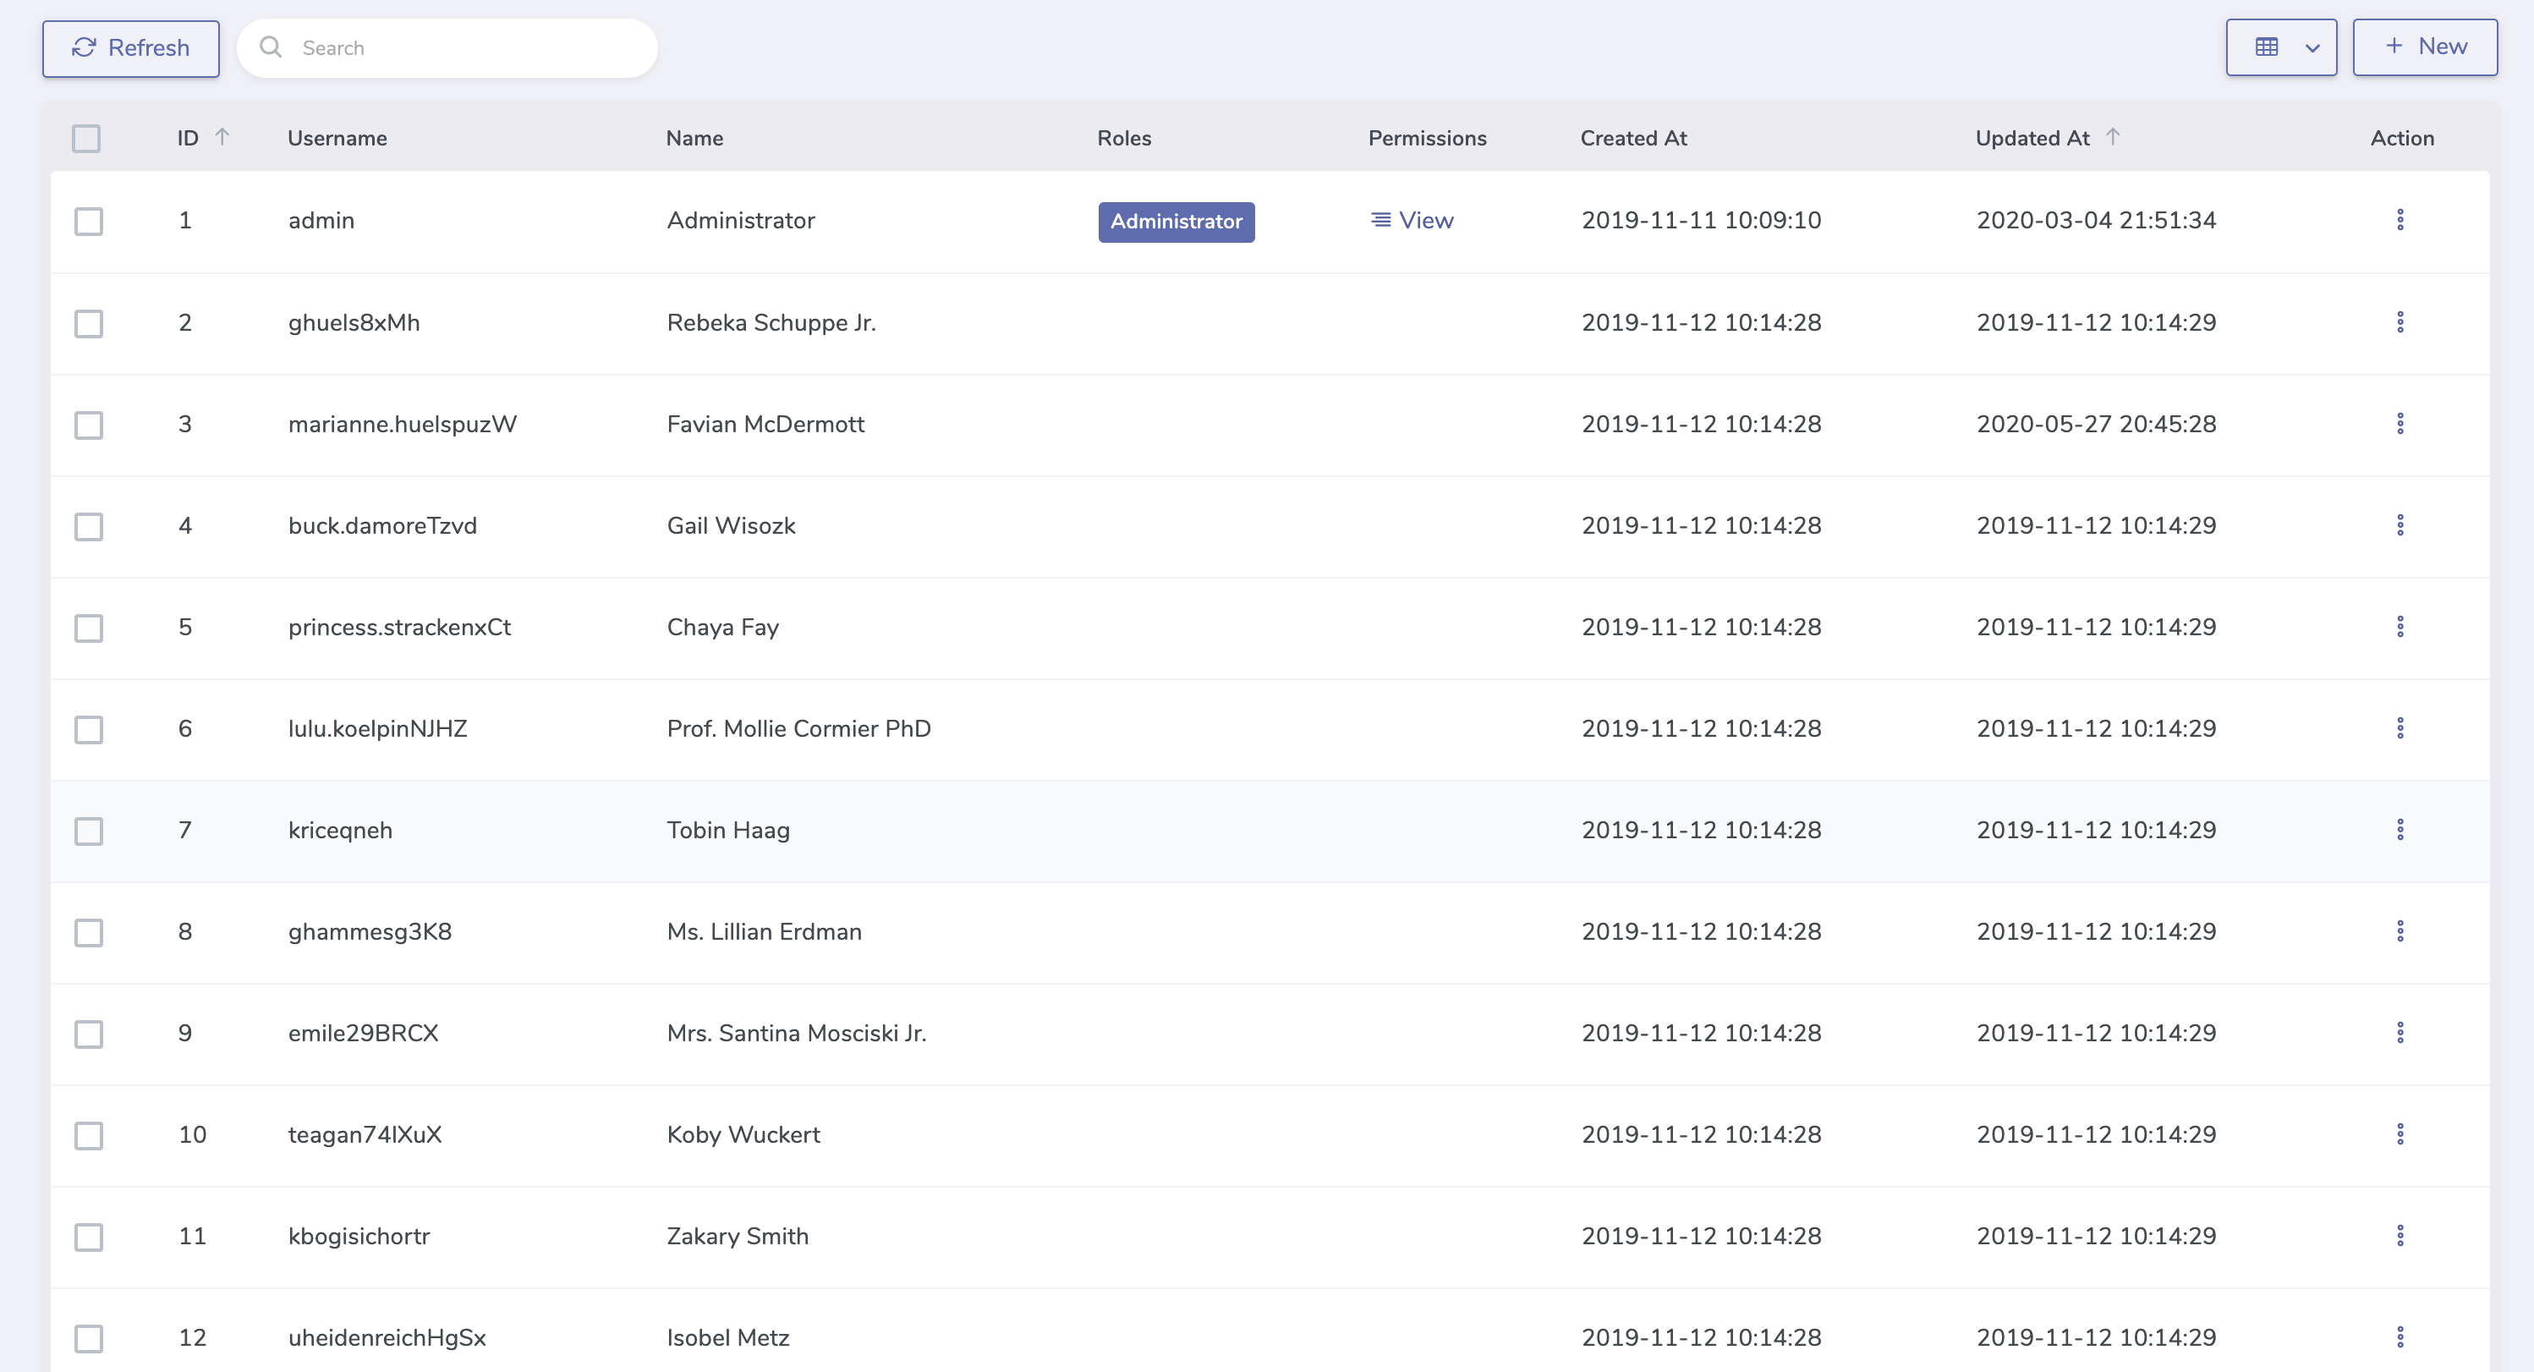
Task: Select Prof. Mollie Cormier PhD checkbox
Action: point(89,729)
